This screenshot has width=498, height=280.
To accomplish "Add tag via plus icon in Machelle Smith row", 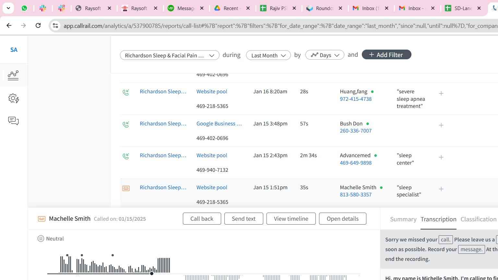I will [x=441, y=189].
